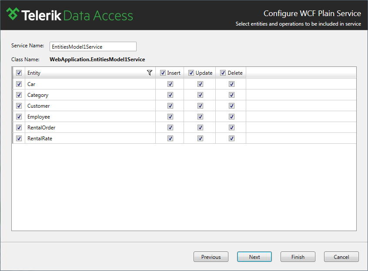Viewport: 368px width, 271px height.
Task: Uncheck Delete for the Car entity
Action: [x=232, y=84]
